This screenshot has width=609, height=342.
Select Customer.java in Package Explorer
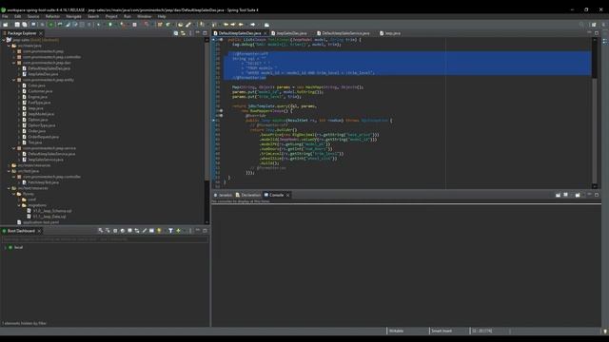pos(40,91)
